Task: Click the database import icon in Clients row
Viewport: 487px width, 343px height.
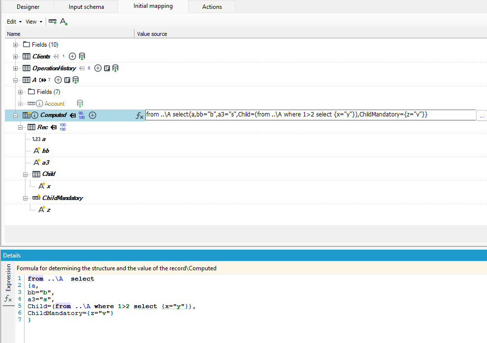Action: tap(81, 57)
